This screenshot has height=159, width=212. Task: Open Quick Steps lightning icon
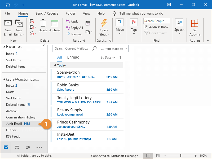click(104, 28)
